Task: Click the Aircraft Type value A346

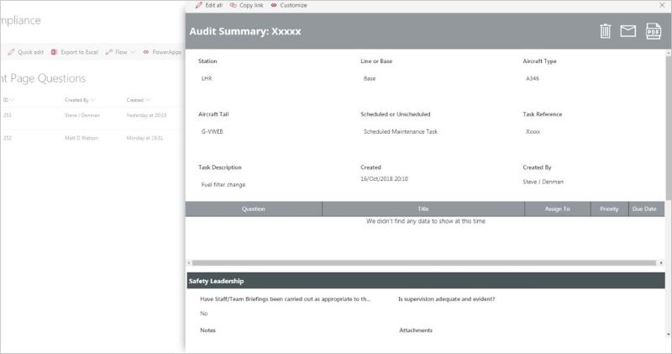Action: pos(533,78)
